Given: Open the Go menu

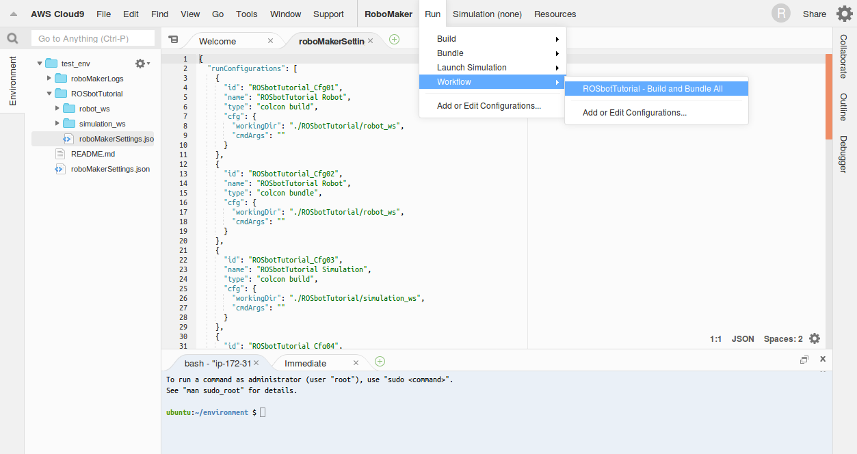Looking at the screenshot, I should (x=218, y=14).
